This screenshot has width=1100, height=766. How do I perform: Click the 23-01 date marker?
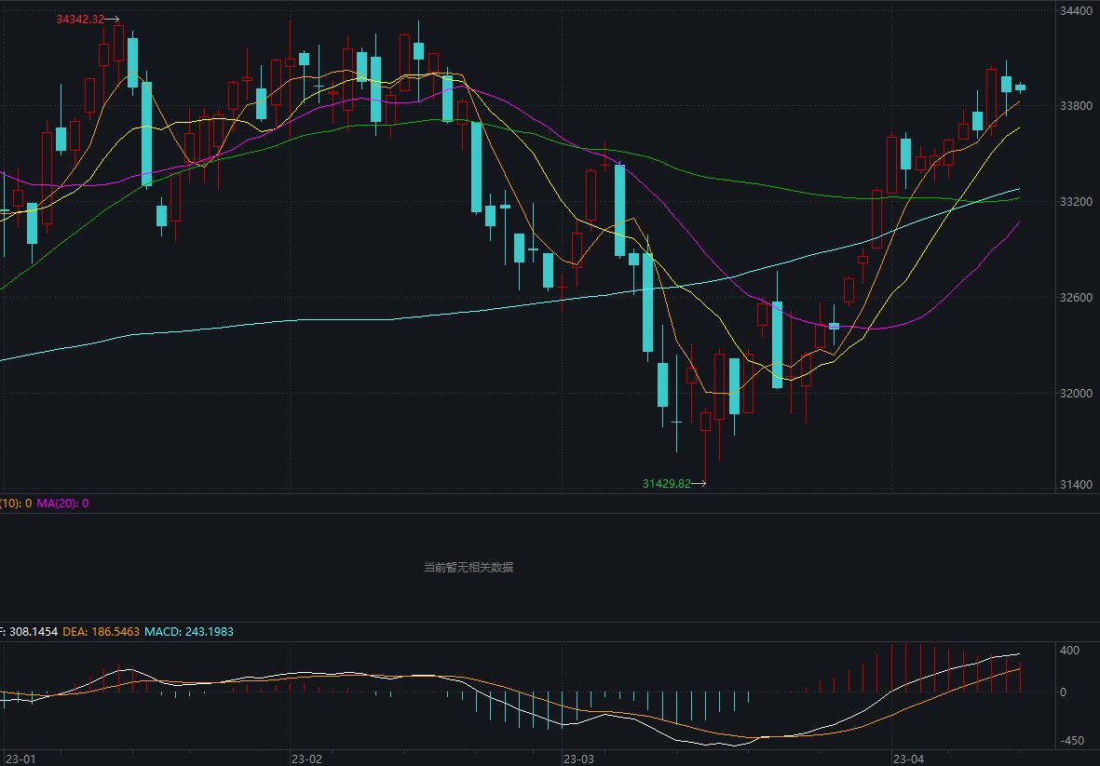point(20,759)
